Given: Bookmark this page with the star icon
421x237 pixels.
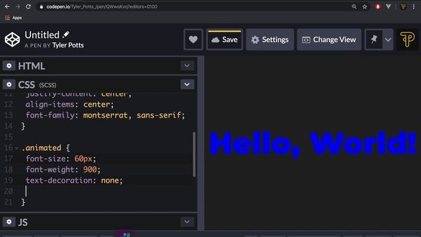Looking at the screenshot, I should click(364, 7).
